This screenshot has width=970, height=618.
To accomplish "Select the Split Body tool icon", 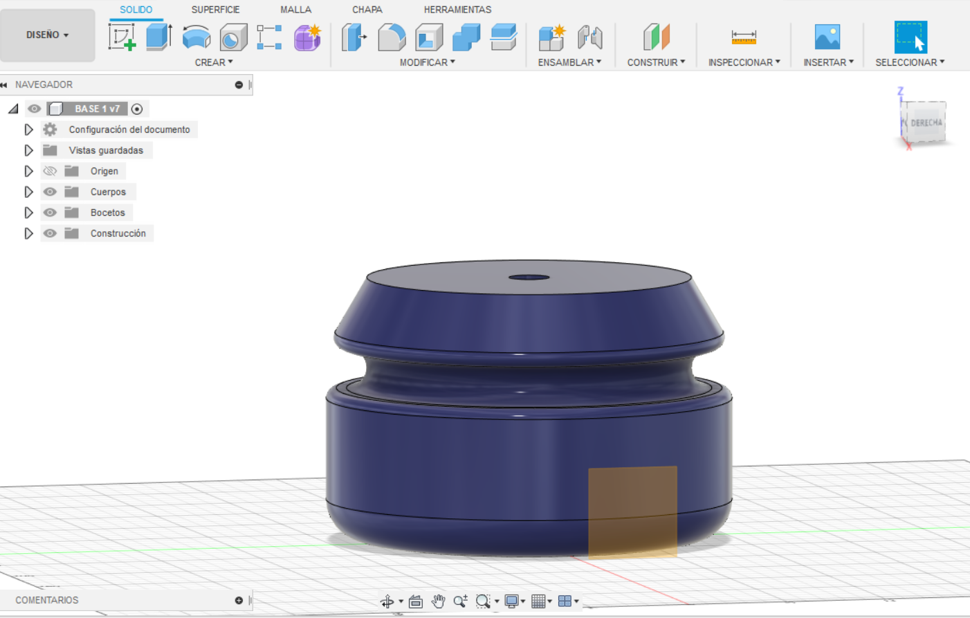I will pos(504,37).
